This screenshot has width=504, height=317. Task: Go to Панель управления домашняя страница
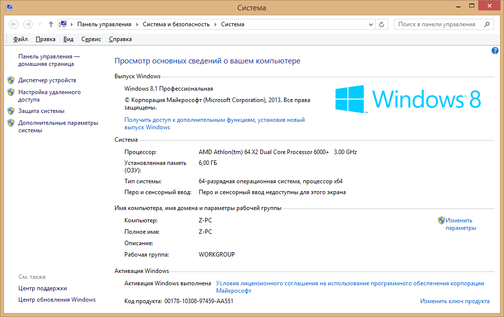point(49,60)
